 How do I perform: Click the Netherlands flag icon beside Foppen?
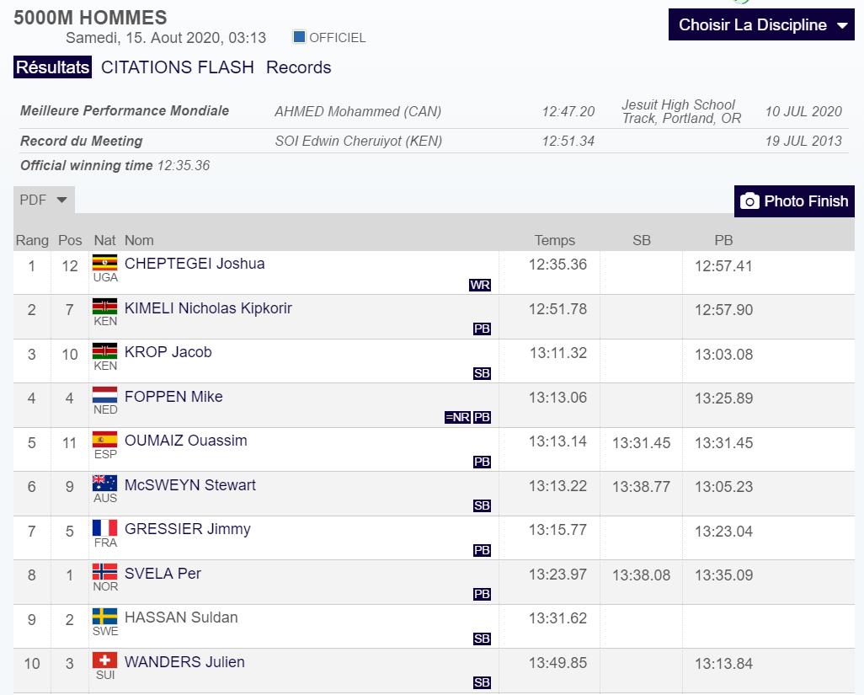tap(105, 395)
